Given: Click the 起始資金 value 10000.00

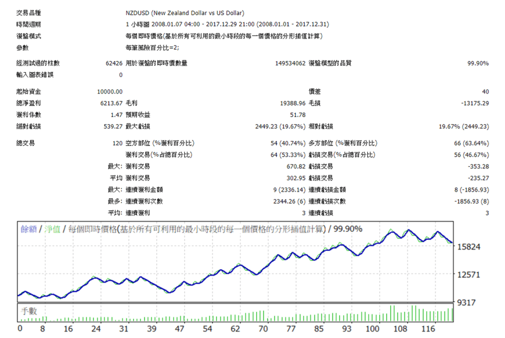Looking at the screenshot, I should coord(110,92).
